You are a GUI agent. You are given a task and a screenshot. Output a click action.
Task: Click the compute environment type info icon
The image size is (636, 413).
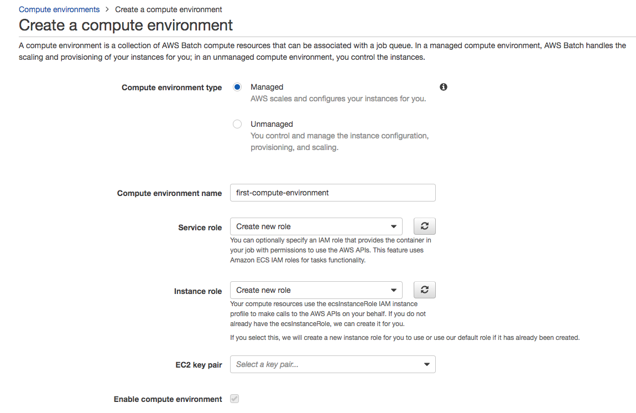(443, 87)
